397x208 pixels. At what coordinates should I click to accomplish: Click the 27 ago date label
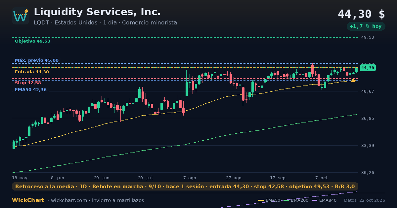pyautogui.click(x=234, y=178)
